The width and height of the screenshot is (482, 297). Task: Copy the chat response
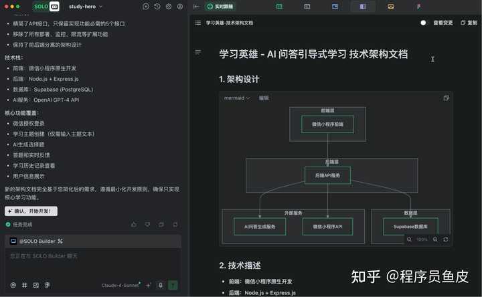click(x=161, y=225)
